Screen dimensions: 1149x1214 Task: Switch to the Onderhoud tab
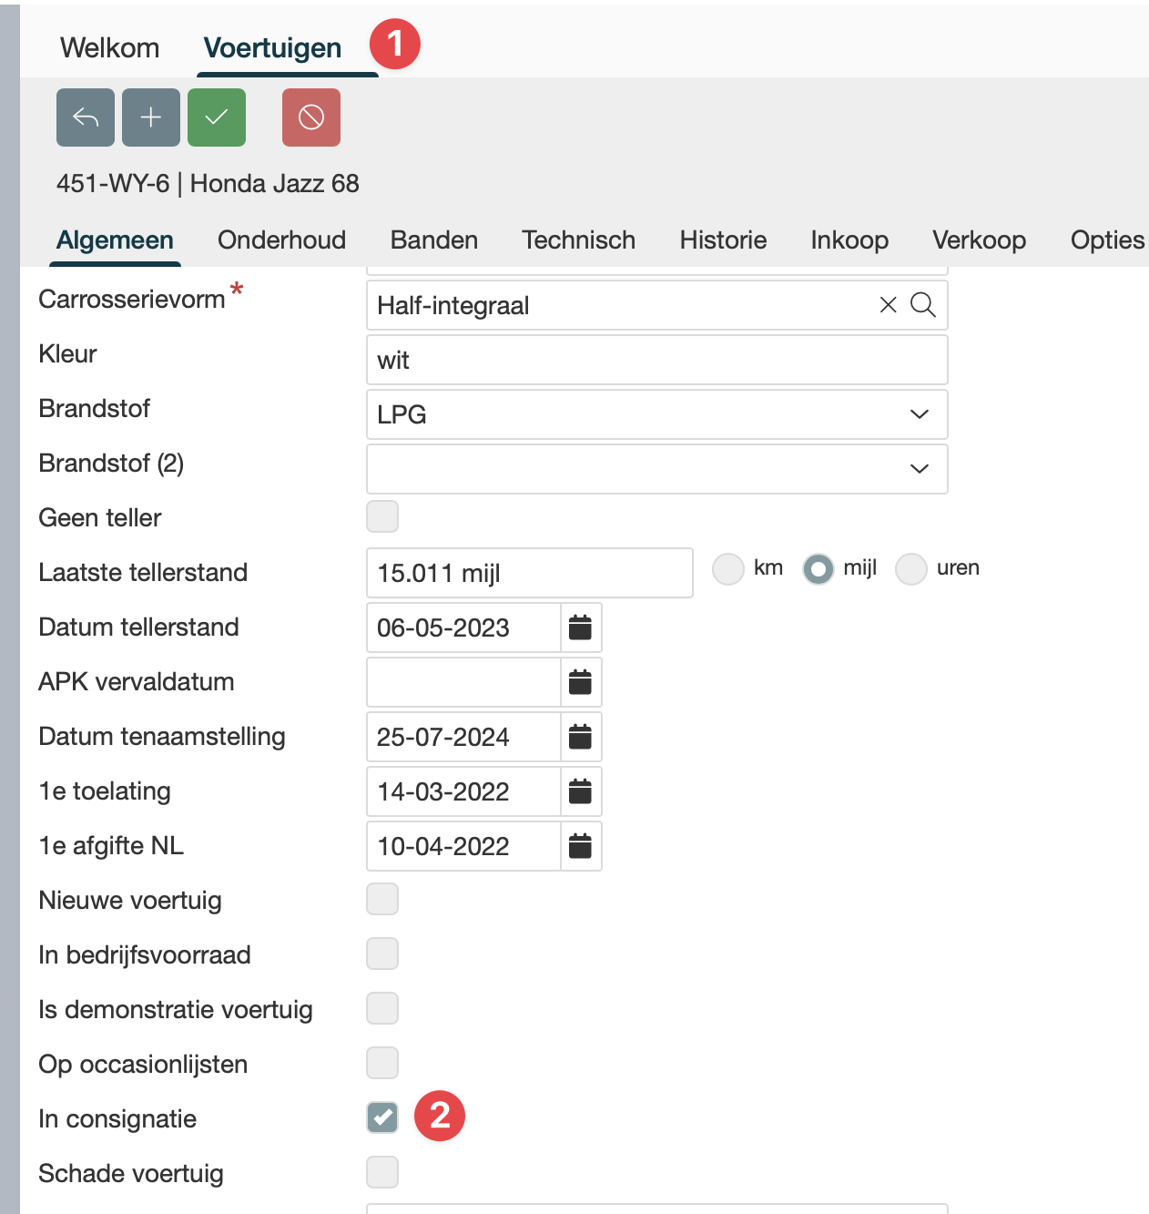tap(281, 240)
